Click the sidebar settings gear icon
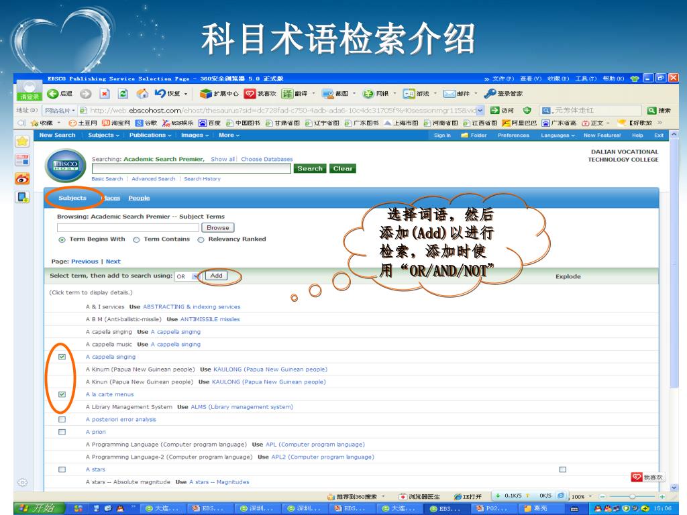This screenshot has height=515, width=687. 22,483
